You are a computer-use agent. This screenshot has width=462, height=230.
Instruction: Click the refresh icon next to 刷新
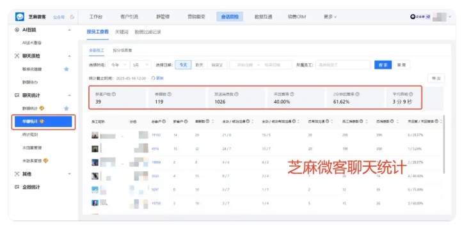153,78
